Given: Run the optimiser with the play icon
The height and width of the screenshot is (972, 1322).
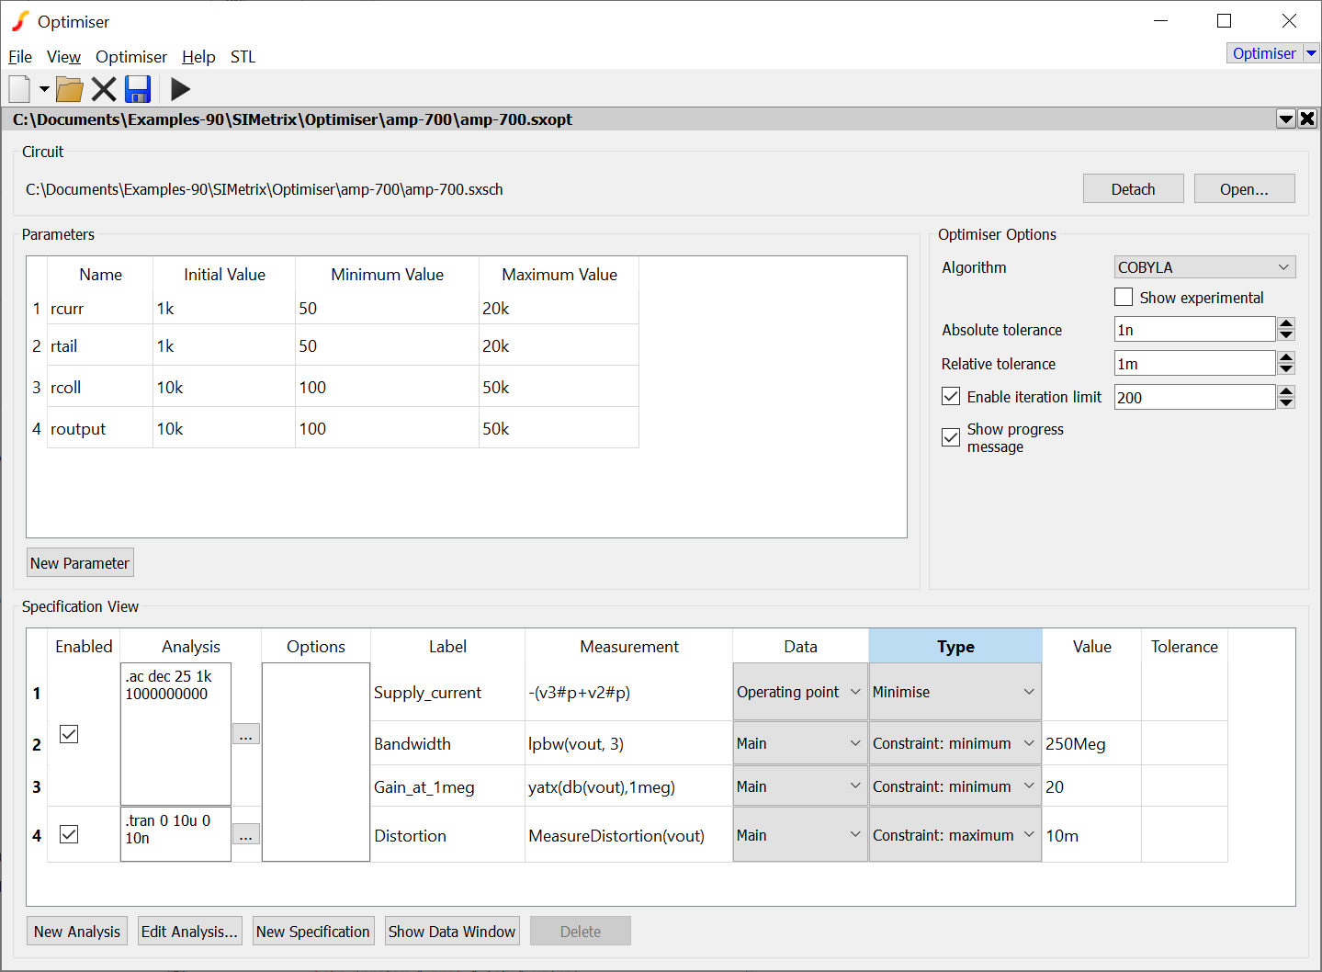Looking at the screenshot, I should point(180,89).
